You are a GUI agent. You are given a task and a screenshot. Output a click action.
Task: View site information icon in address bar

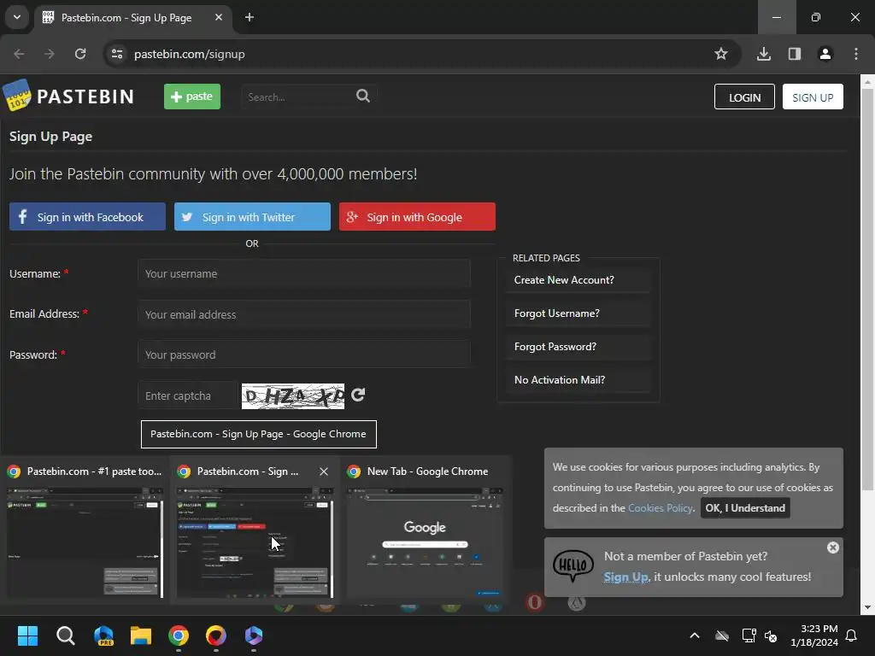pos(117,54)
